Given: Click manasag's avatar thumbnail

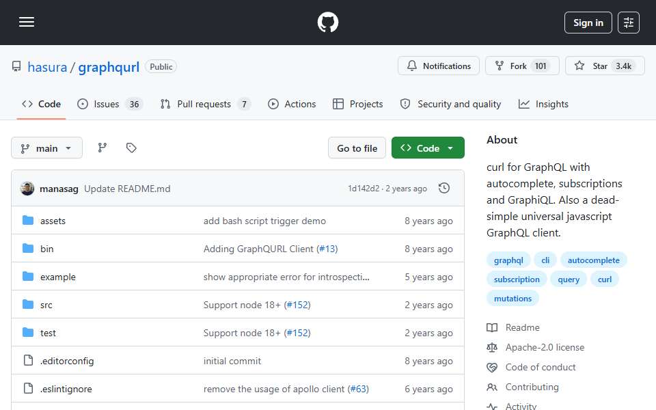Looking at the screenshot, I should [27, 189].
